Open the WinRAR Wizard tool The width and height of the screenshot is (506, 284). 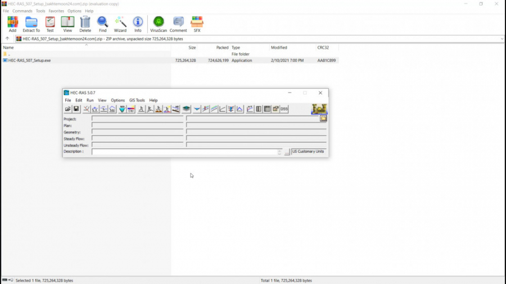[x=120, y=24]
